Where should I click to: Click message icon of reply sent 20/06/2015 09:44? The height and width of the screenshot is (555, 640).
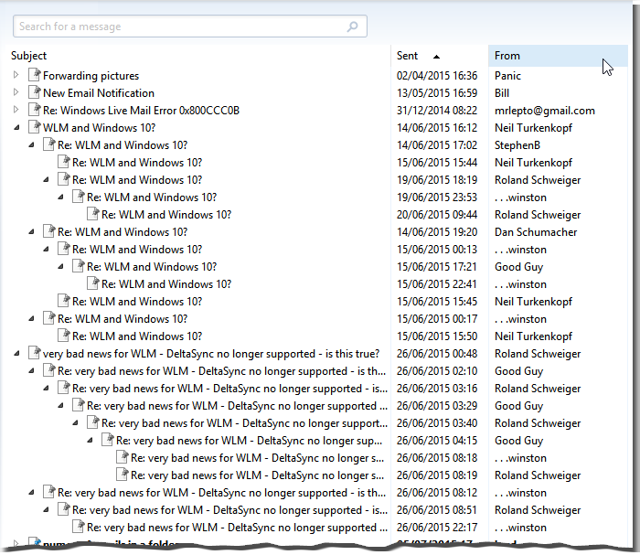pyautogui.click(x=93, y=214)
